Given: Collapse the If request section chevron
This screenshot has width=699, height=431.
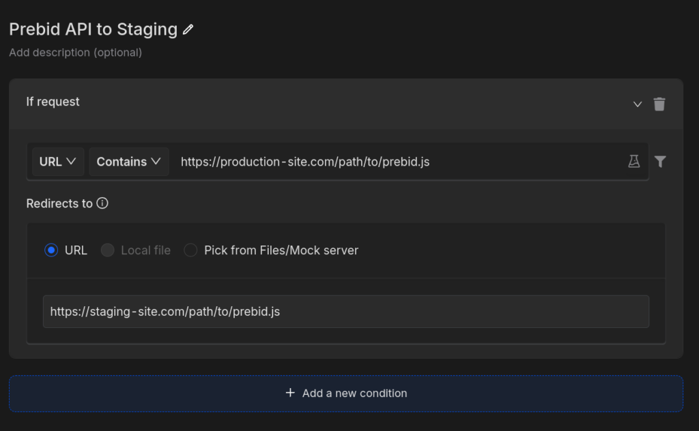Looking at the screenshot, I should click(638, 104).
